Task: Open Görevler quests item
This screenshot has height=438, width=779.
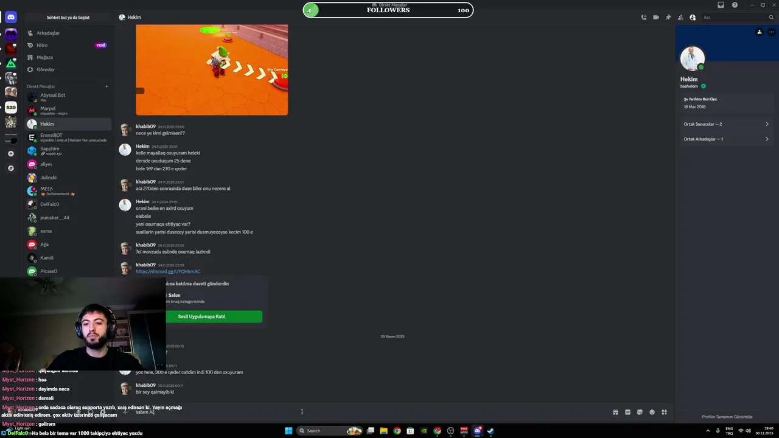Action: point(68,69)
